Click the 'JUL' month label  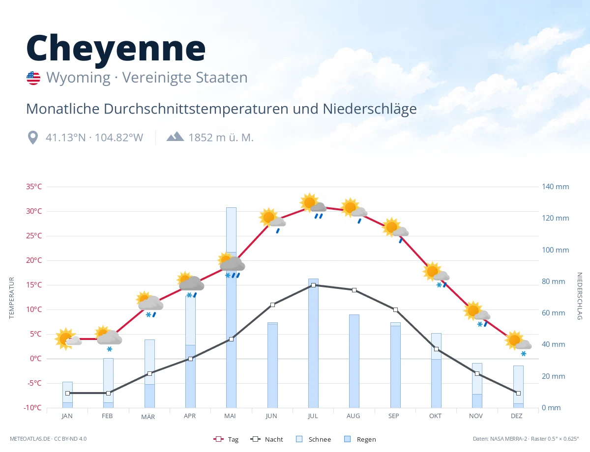(x=313, y=416)
